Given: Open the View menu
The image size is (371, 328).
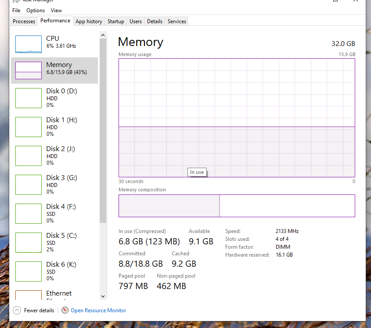Looking at the screenshot, I should [56, 11].
